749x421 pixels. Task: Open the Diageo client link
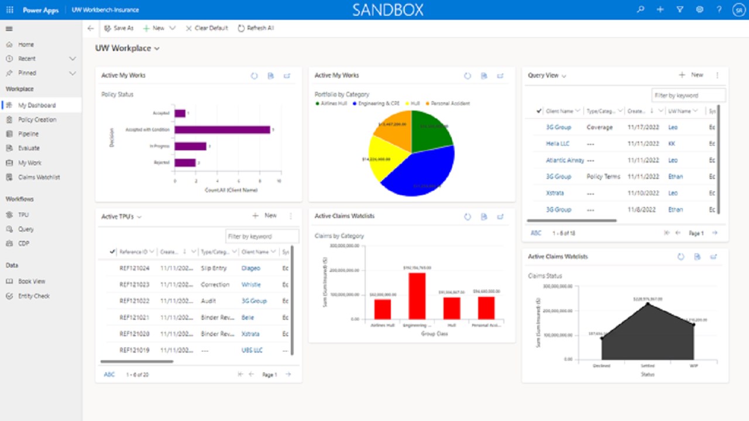click(x=251, y=268)
